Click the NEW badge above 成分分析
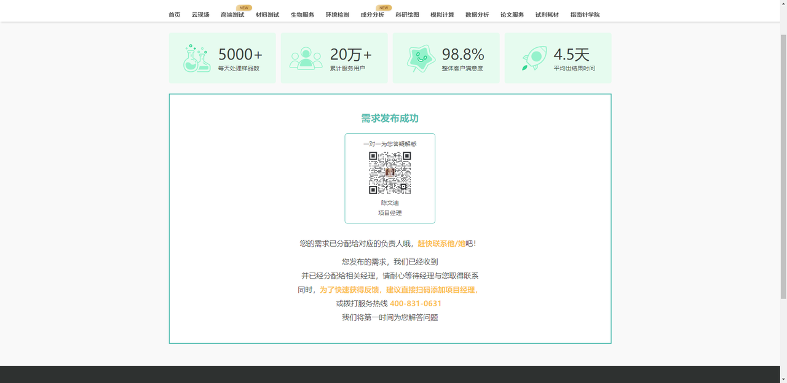Image resolution: width=787 pixels, height=383 pixels. pyautogui.click(x=383, y=8)
